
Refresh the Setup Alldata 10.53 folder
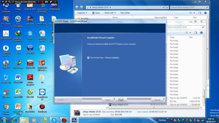tap(167, 8)
